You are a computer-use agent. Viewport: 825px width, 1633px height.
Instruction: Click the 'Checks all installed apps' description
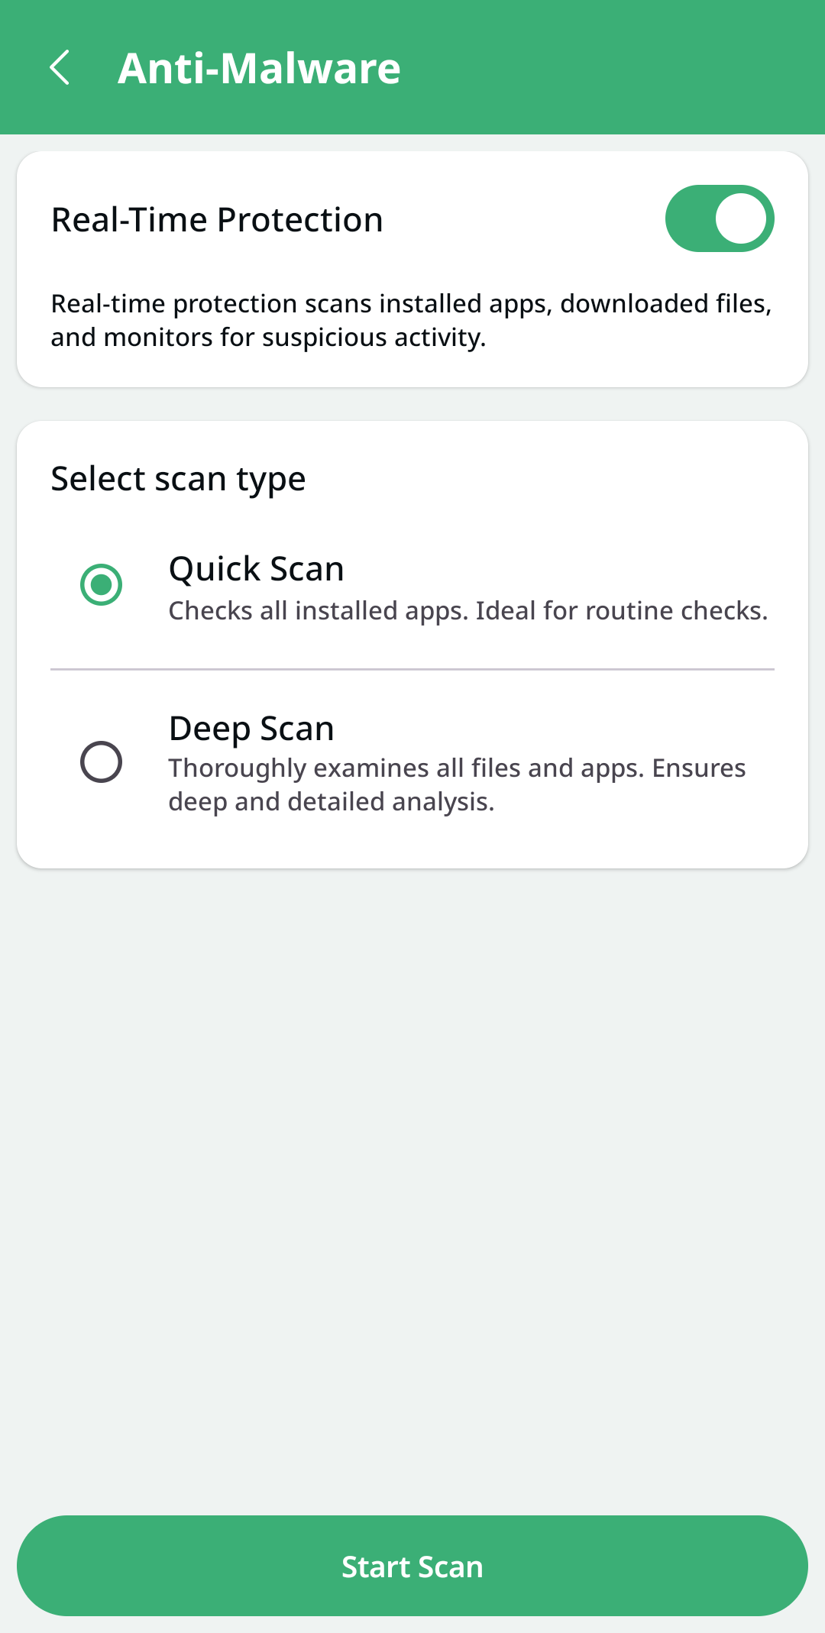[x=467, y=611]
